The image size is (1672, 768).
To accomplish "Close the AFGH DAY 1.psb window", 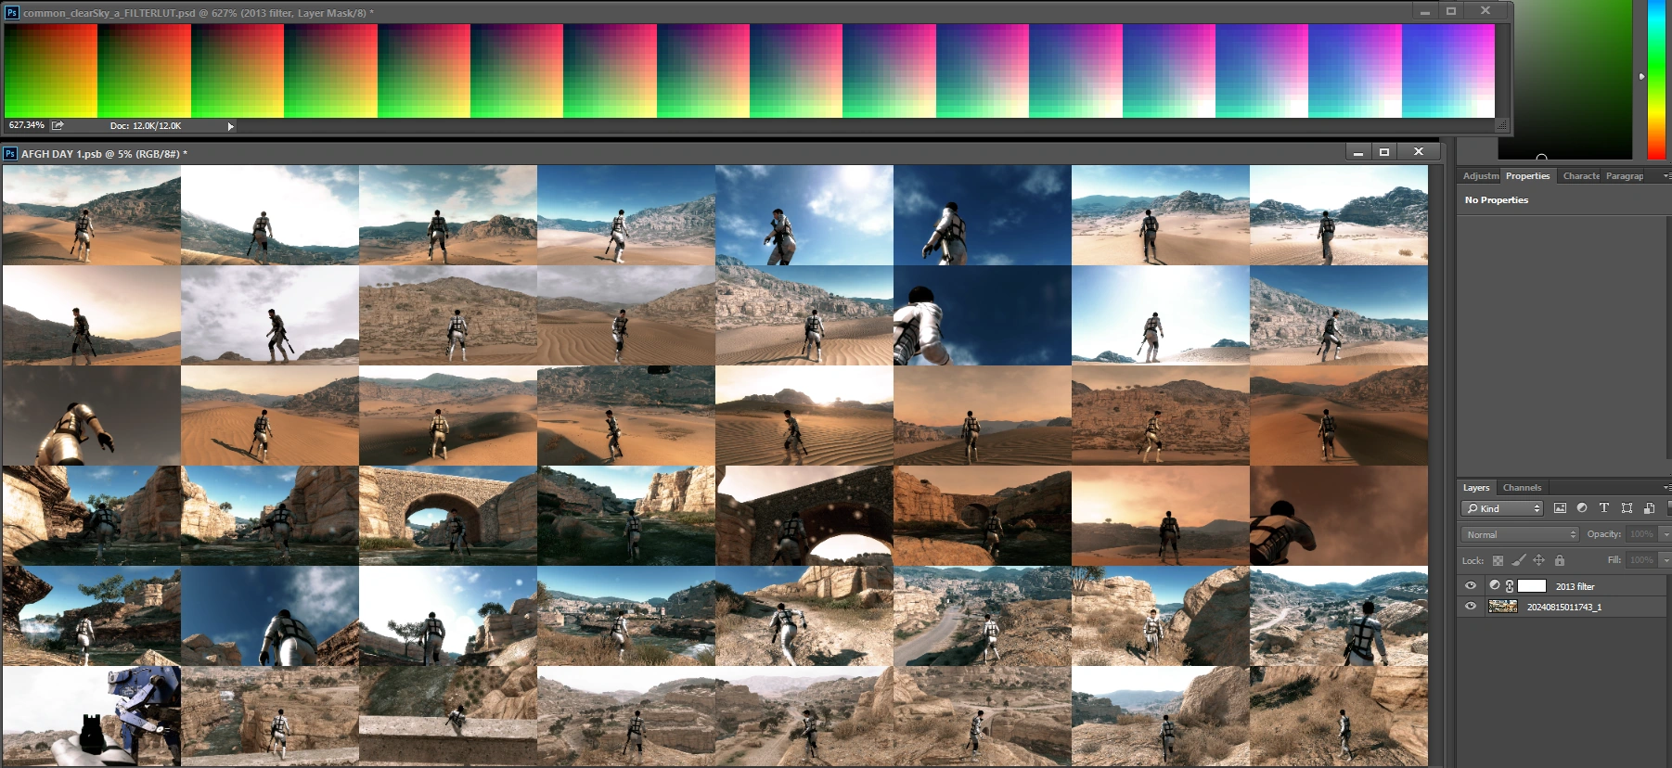I will coord(1419,152).
